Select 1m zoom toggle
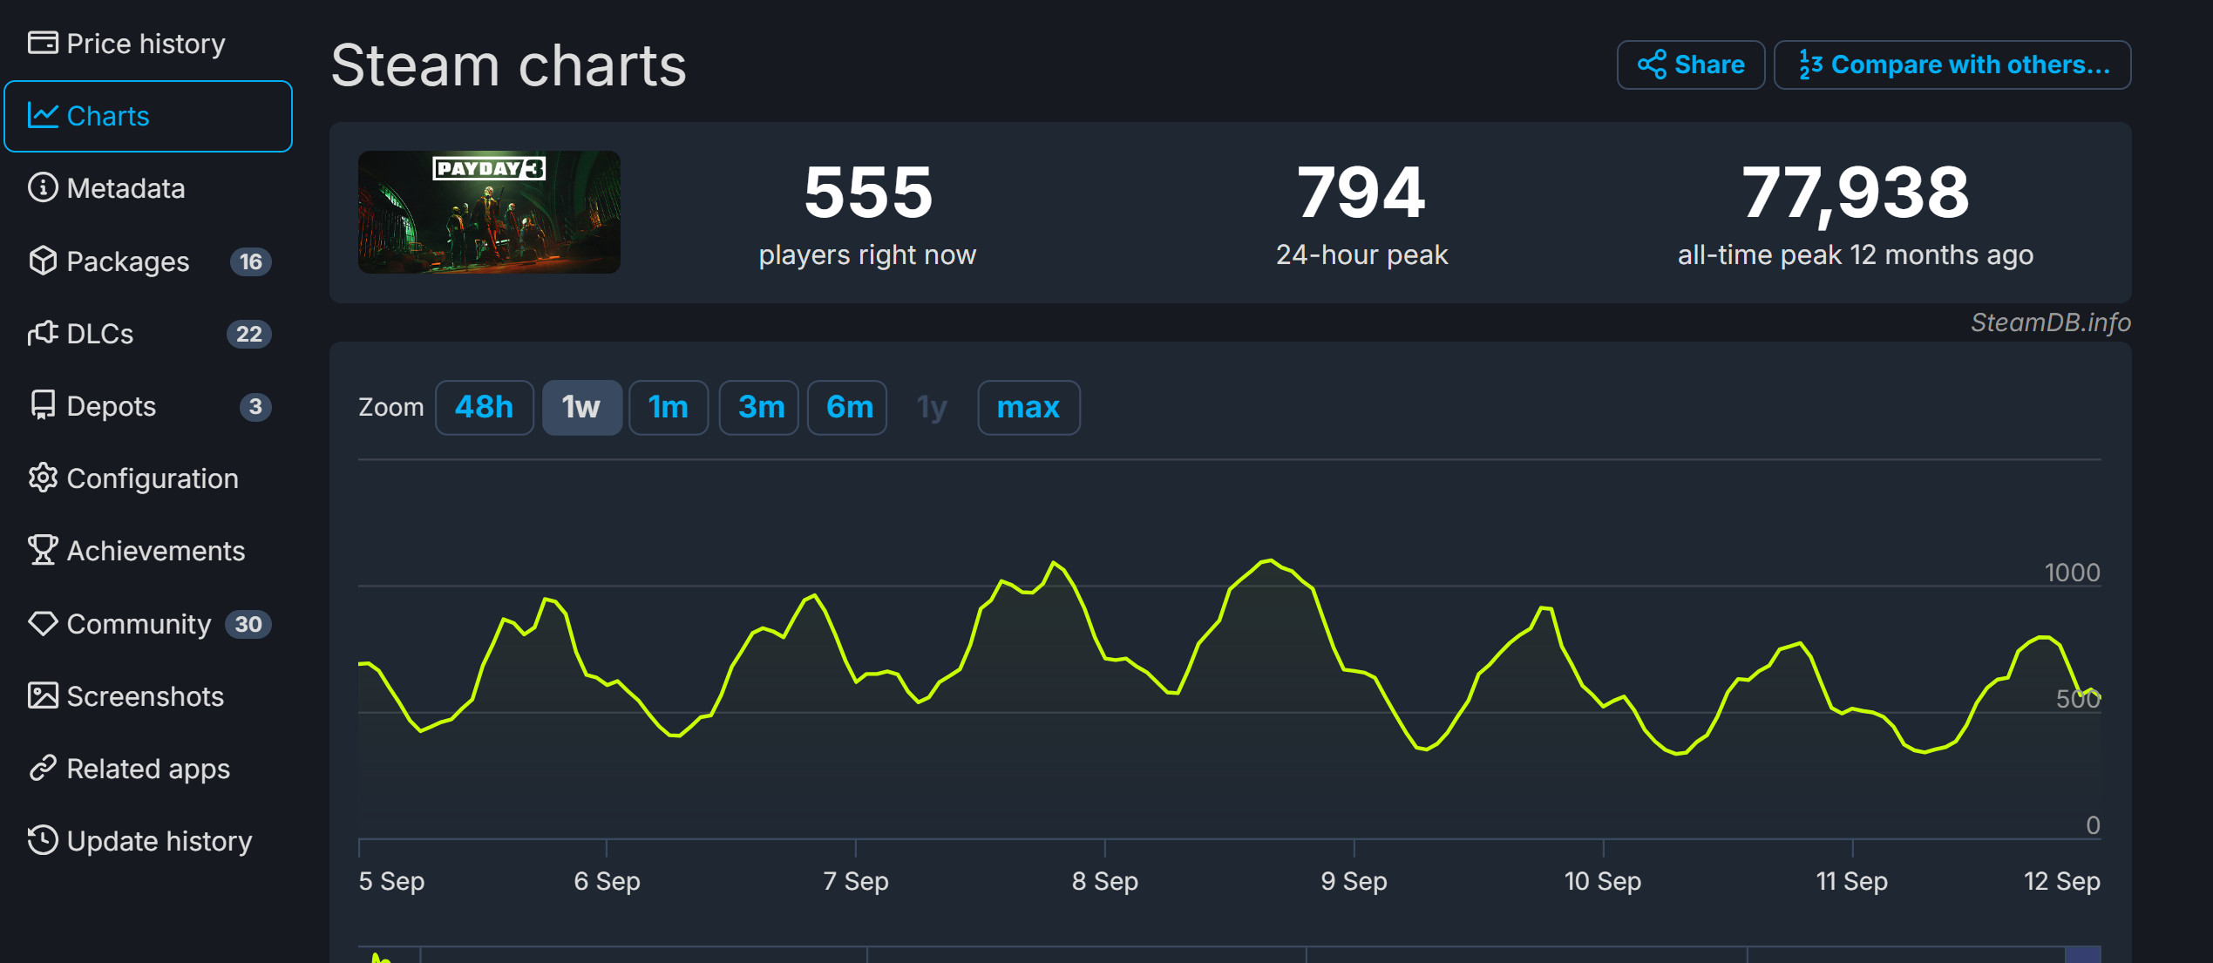This screenshot has width=2213, height=963. (x=668, y=410)
